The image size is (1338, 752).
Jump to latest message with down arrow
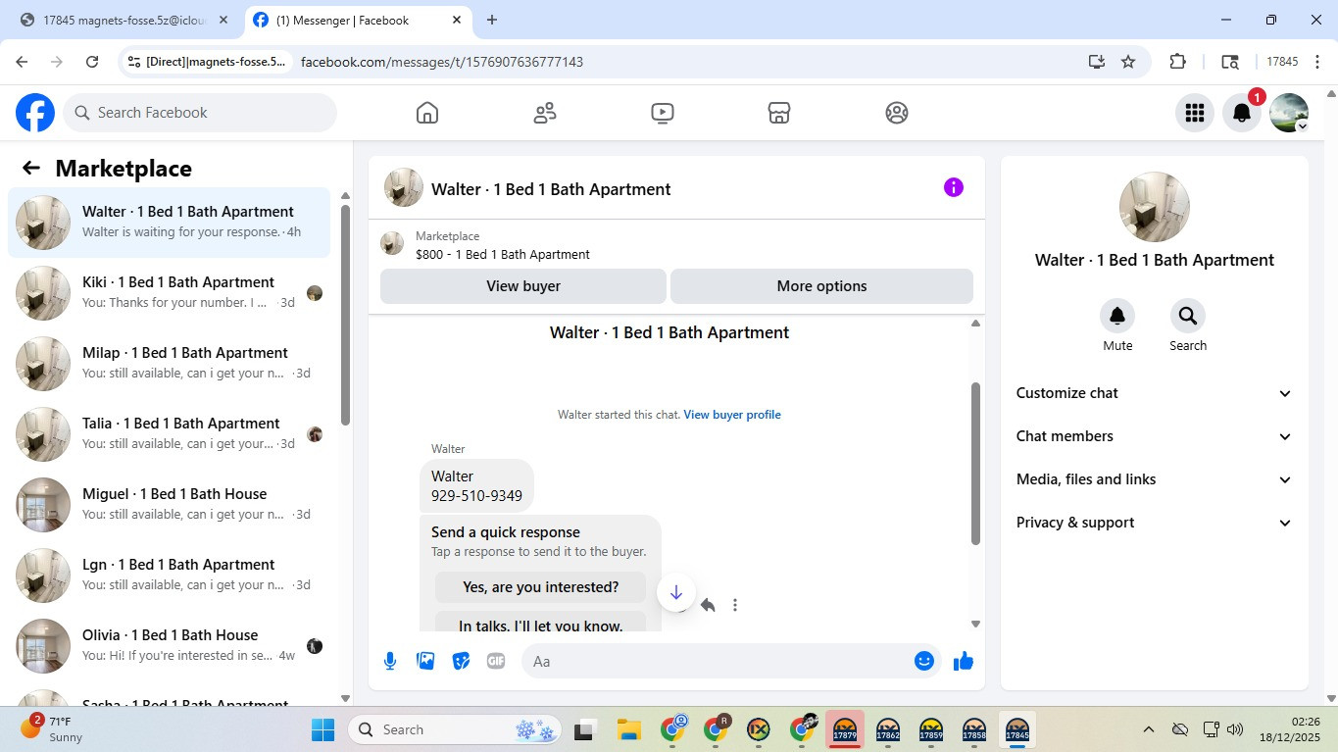coord(676,592)
